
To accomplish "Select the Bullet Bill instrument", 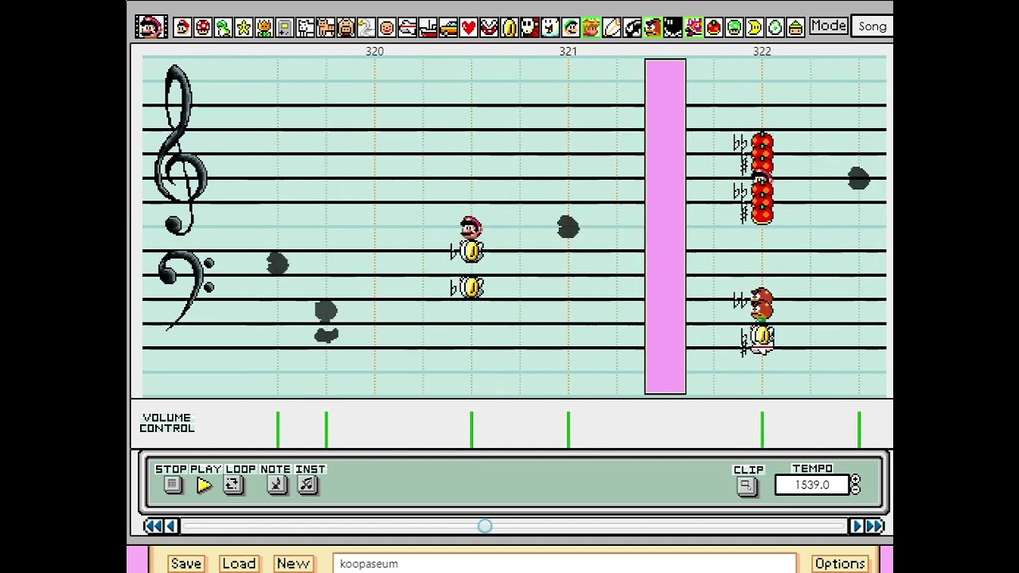I will click(631, 28).
